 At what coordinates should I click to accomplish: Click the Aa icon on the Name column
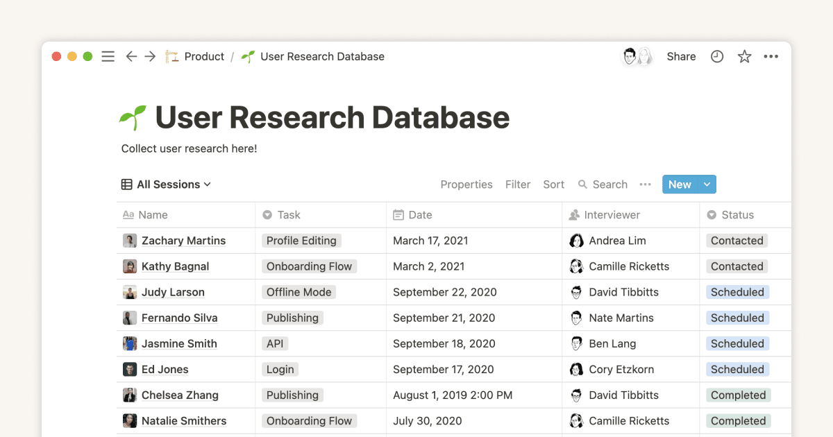coord(127,214)
